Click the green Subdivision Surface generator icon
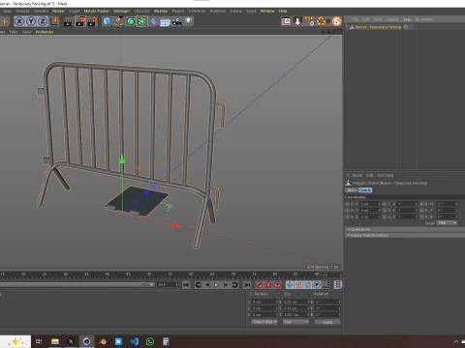Viewport: 465px width, 348px height. 130,21
